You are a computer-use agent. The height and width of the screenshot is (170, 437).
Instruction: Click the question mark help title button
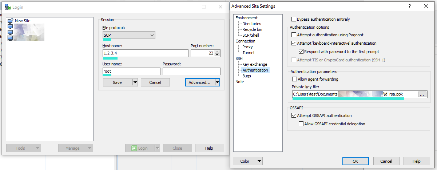pyautogui.click(x=410, y=6)
